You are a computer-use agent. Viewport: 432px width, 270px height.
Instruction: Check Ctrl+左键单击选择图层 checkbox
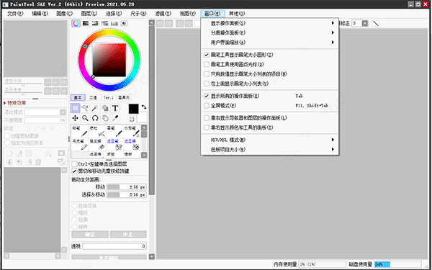coord(74,164)
